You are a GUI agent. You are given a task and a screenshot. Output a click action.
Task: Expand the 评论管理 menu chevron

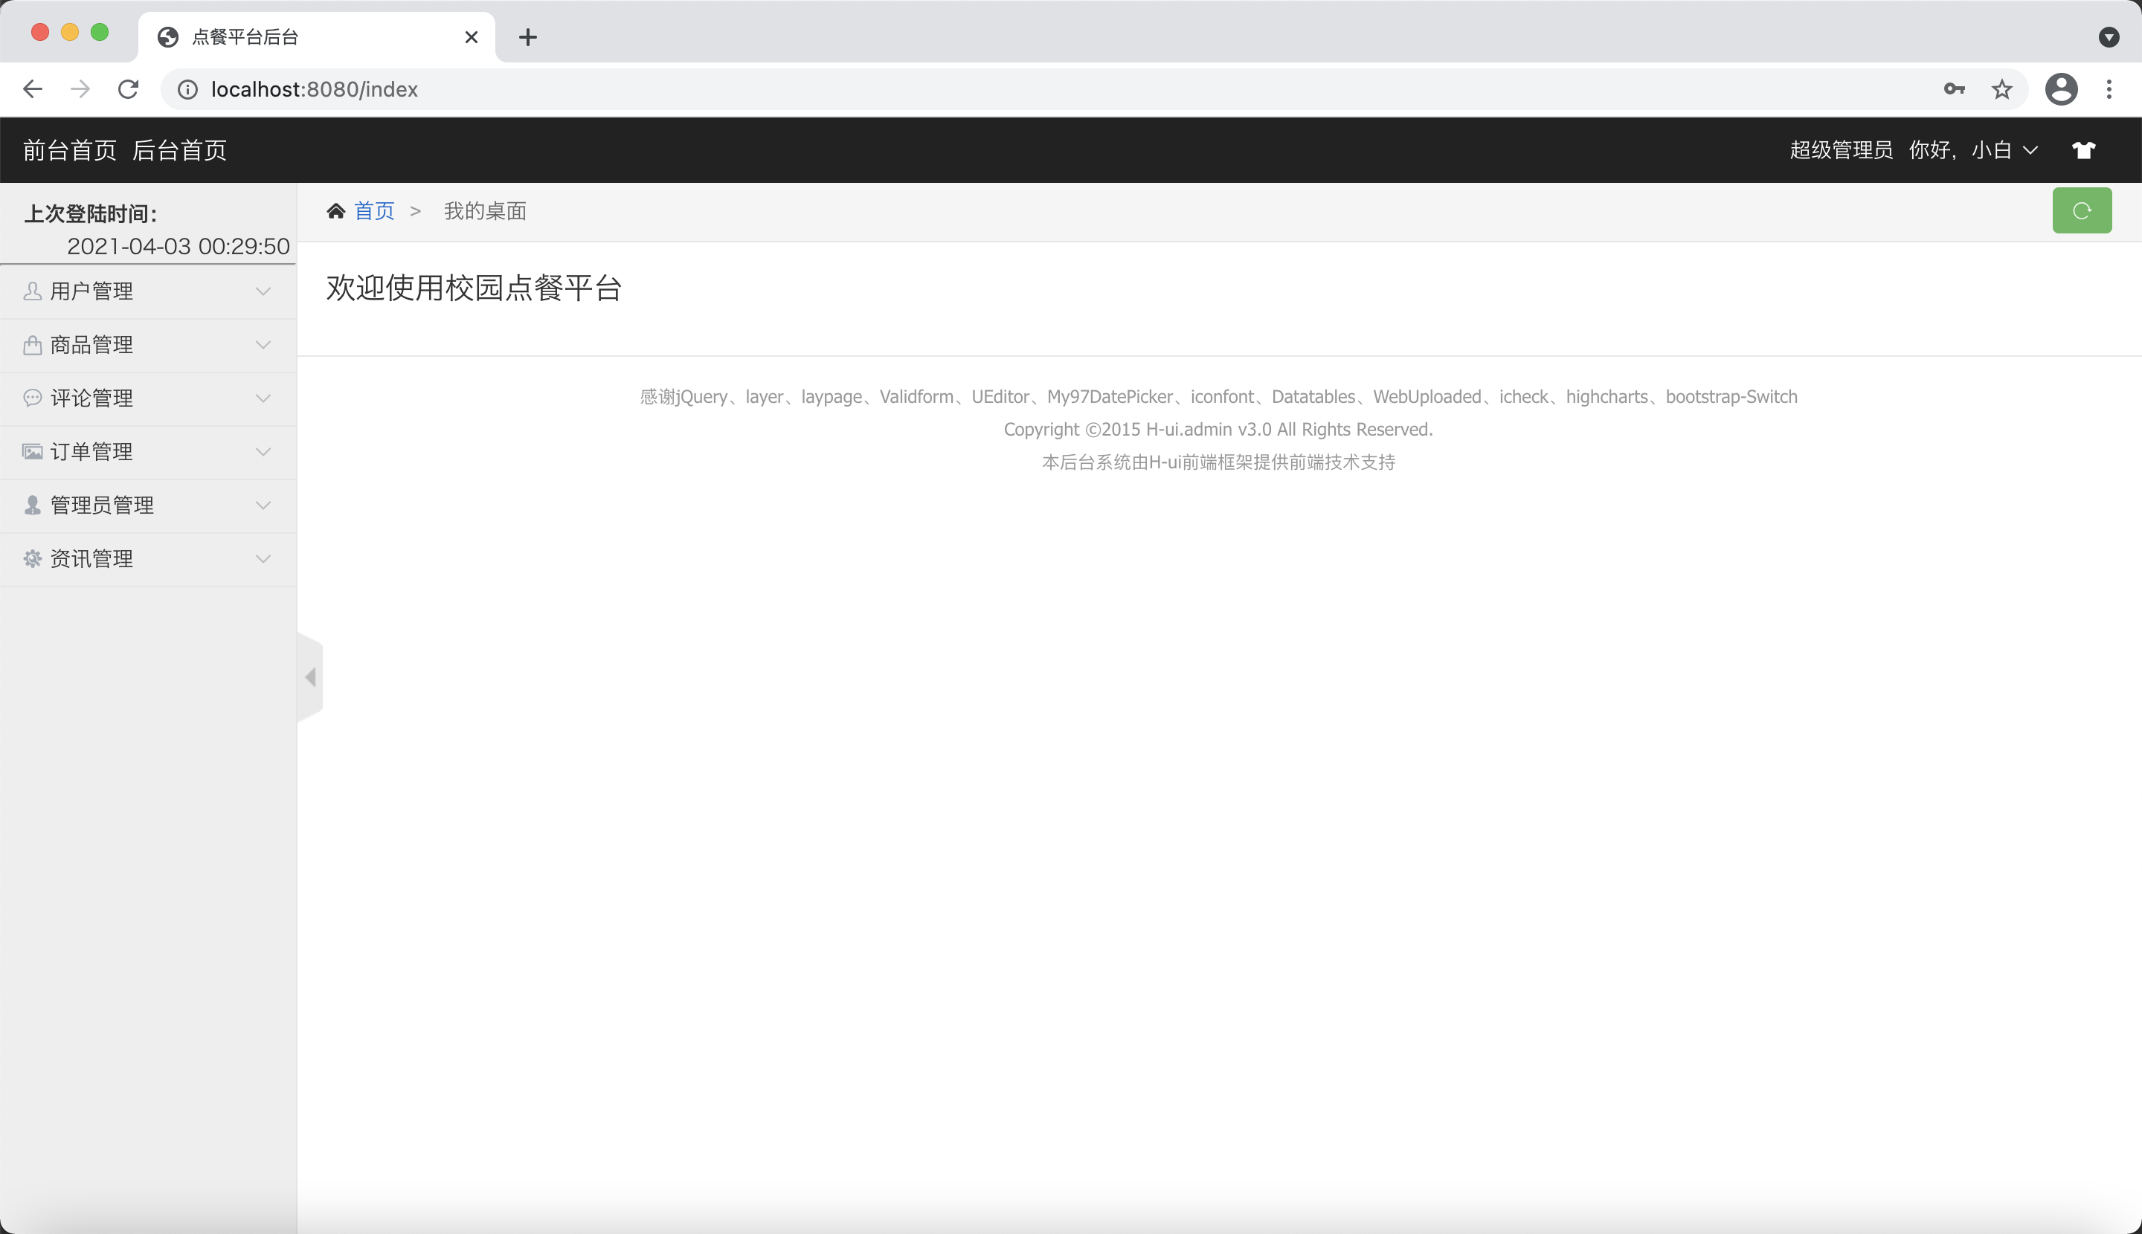(263, 398)
